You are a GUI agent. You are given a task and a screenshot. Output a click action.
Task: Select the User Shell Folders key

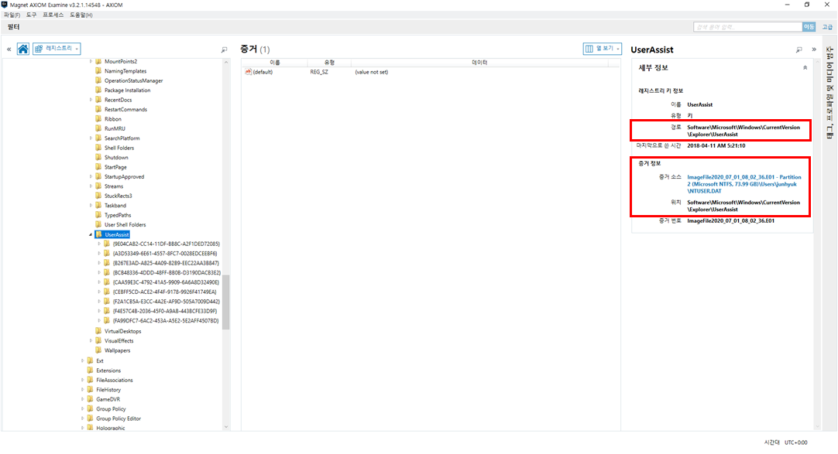(x=125, y=224)
